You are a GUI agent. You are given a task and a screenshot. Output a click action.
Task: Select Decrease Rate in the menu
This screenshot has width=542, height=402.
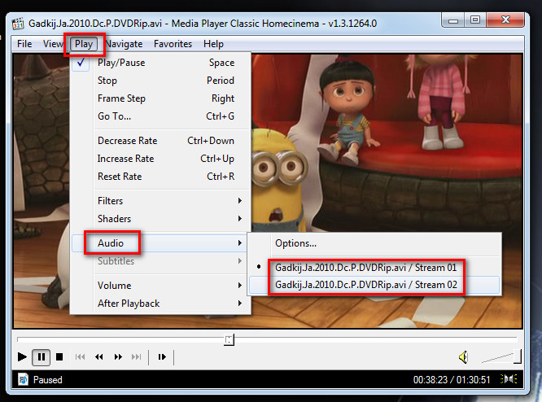click(x=161, y=141)
